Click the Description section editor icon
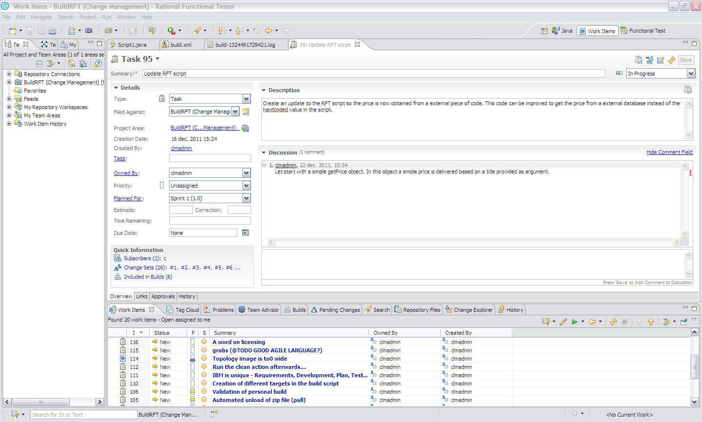Viewport: 702px width, 422px height. click(x=687, y=90)
